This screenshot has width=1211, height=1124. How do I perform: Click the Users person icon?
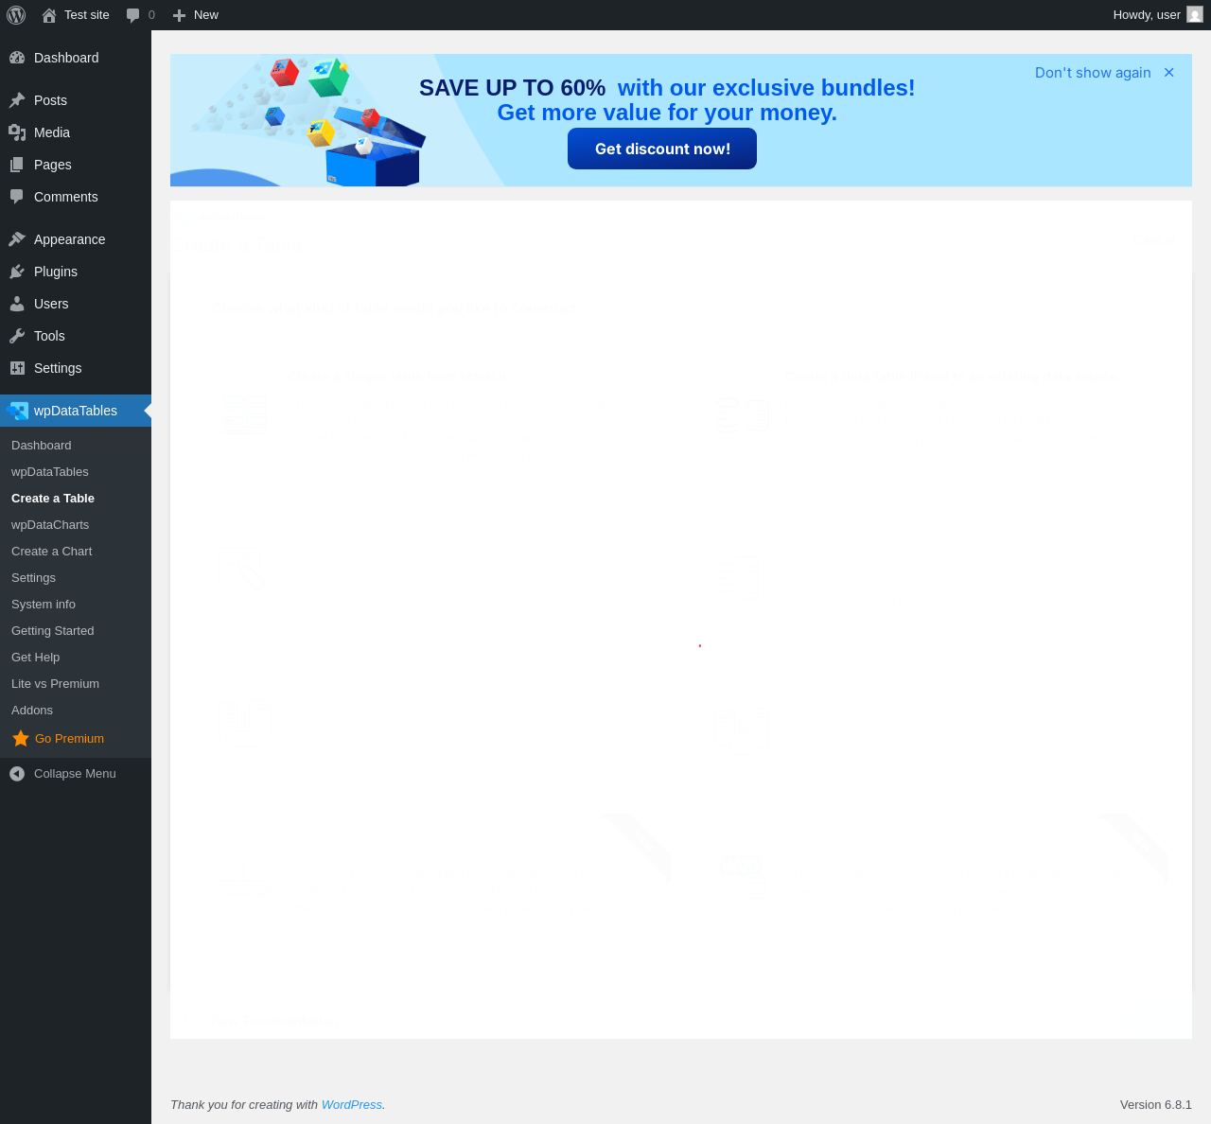[x=17, y=304]
